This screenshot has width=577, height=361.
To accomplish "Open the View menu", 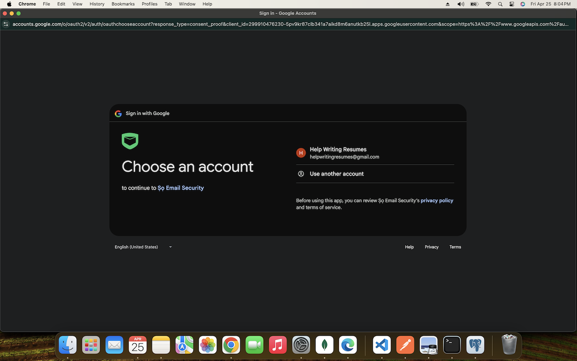I will 78,4.
